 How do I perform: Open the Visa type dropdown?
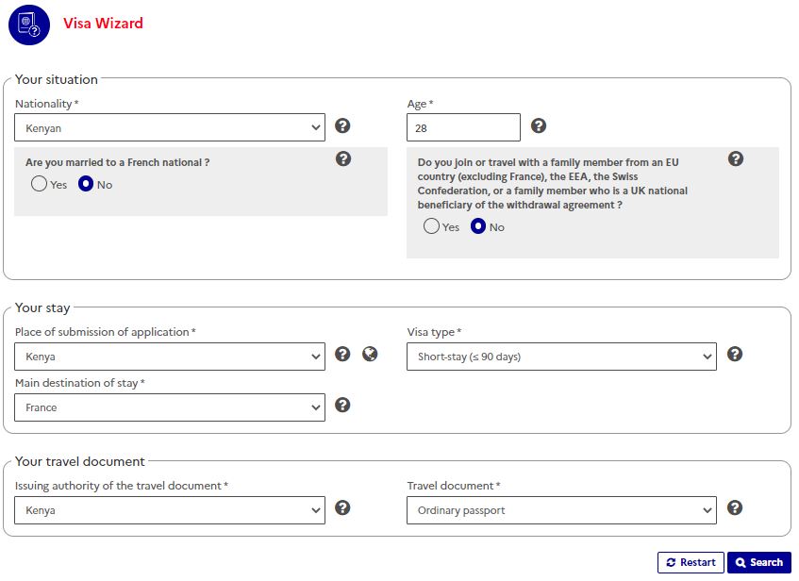[x=561, y=357]
